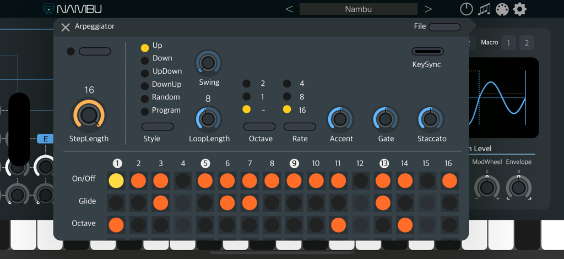Click step number 1 marker
The height and width of the screenshot is (259, 564).
[x=117, y=163]
